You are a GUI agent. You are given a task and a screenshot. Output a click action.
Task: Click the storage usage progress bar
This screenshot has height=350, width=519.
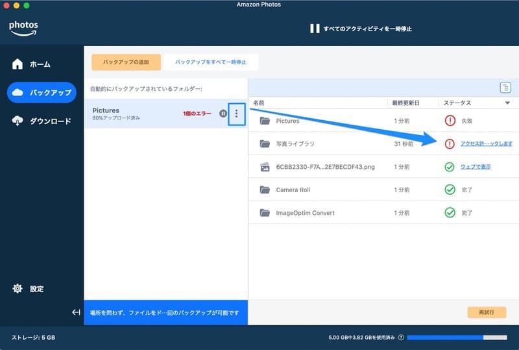coord(457,338)
